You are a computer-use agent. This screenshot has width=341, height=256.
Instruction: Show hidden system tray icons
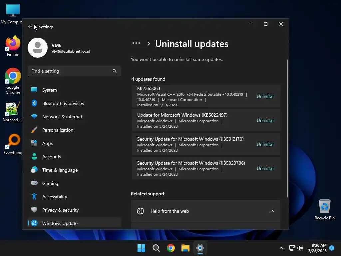281,248
